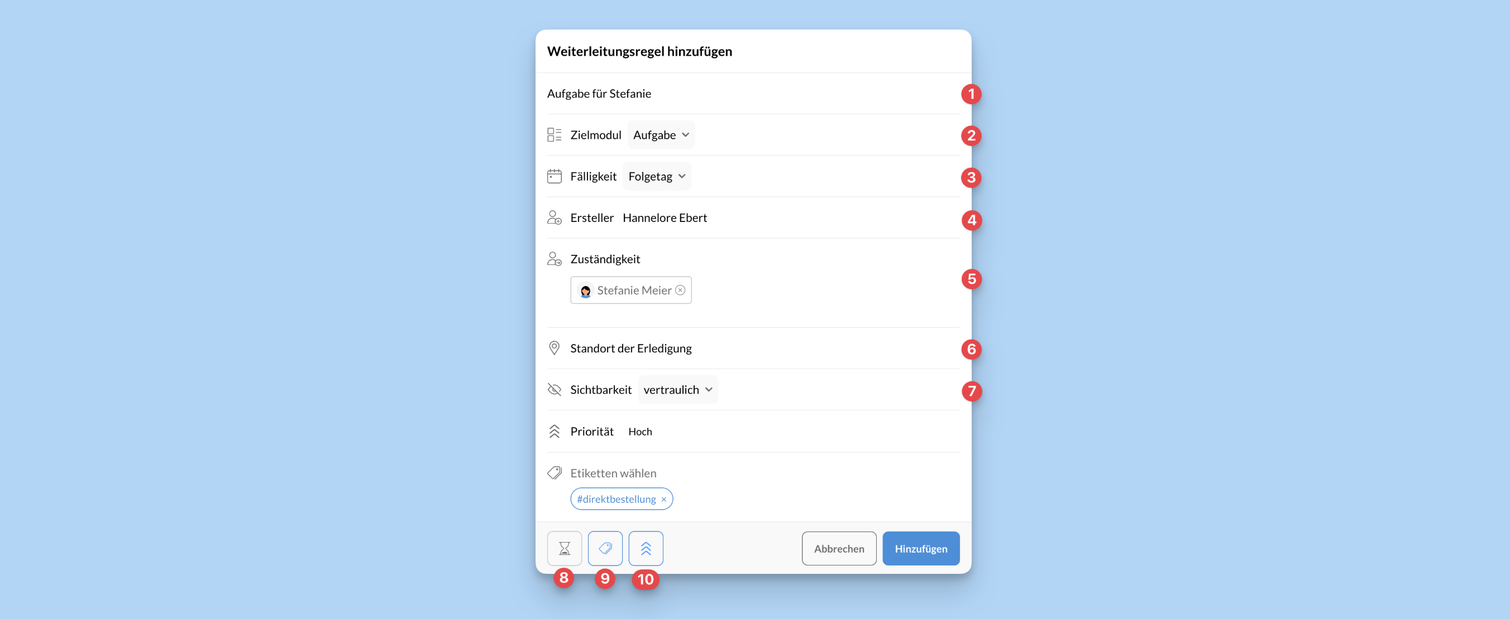Open the Zielmodul Aufgabe dropdown

661,135
